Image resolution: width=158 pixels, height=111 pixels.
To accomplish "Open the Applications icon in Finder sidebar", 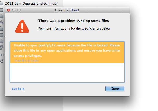I will tap(2, 22).
